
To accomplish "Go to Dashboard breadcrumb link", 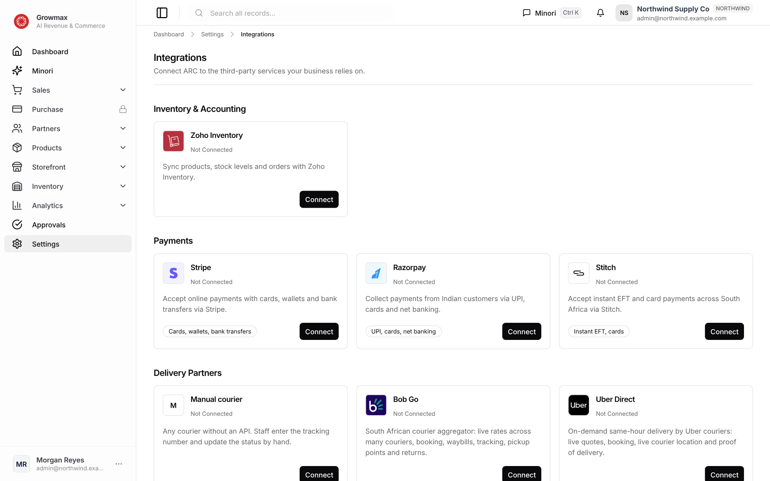I will [x=169, y=34].
